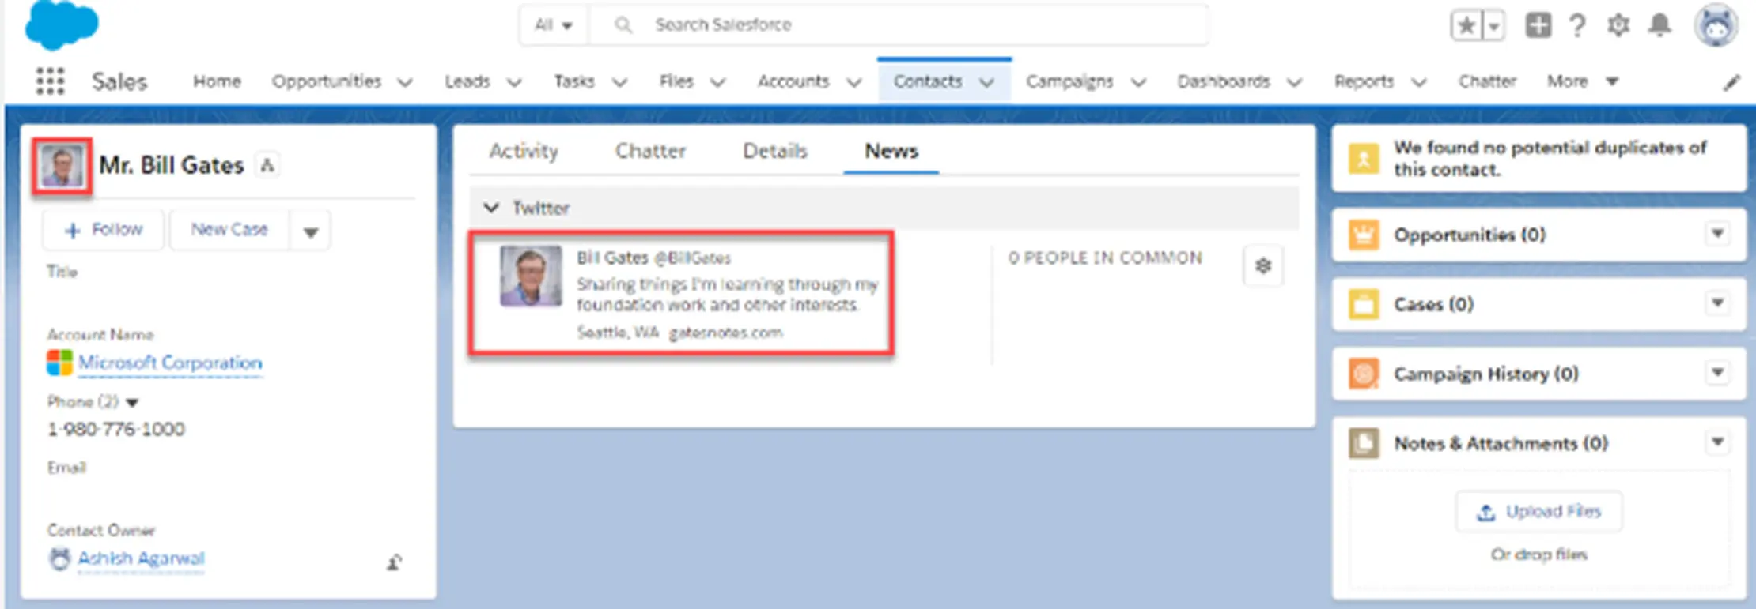Click the hierarchy icon beside Bill Gates name
Viewport: 1756px width, 609px height.
(x=267, y=165)
